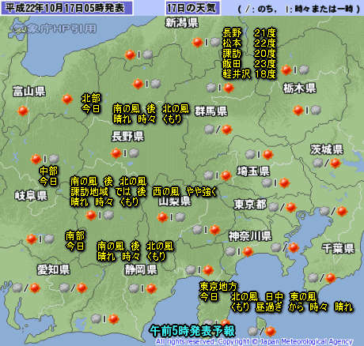Click the cloud icon above 埼玉県 label
The height and width of the screenshot is (346, 364).
tap(250, 154)
